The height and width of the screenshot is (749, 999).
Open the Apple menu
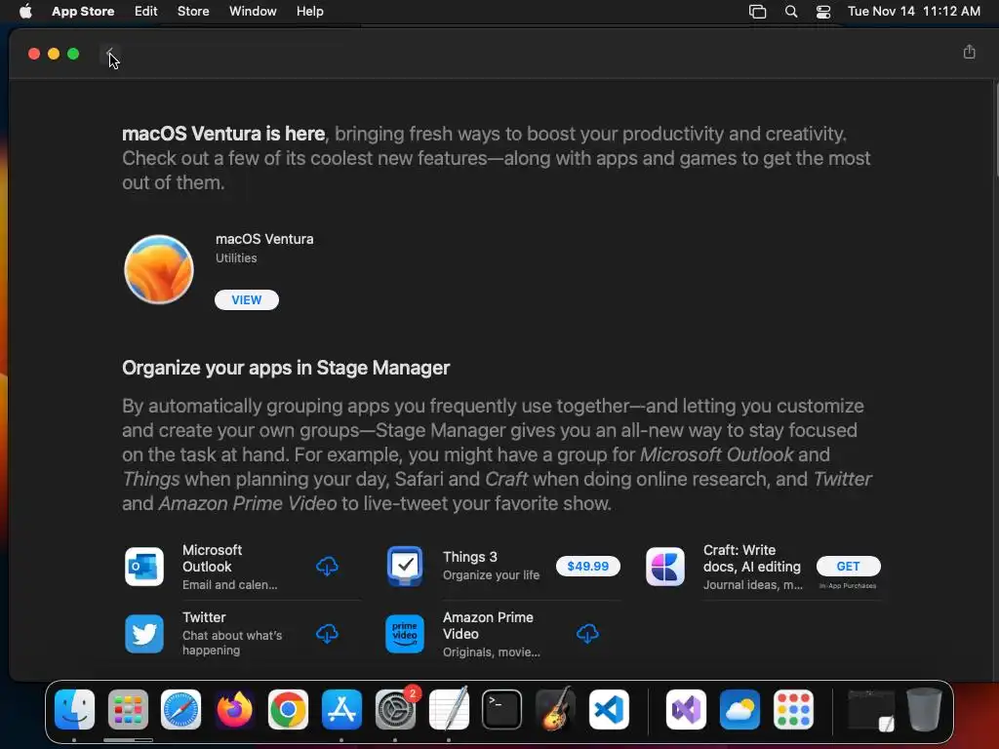click(x=25, y=11)
